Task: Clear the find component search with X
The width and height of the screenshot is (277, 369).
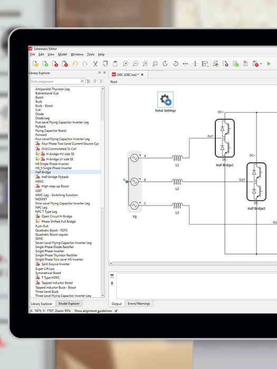Action: (x=82, y=81)
